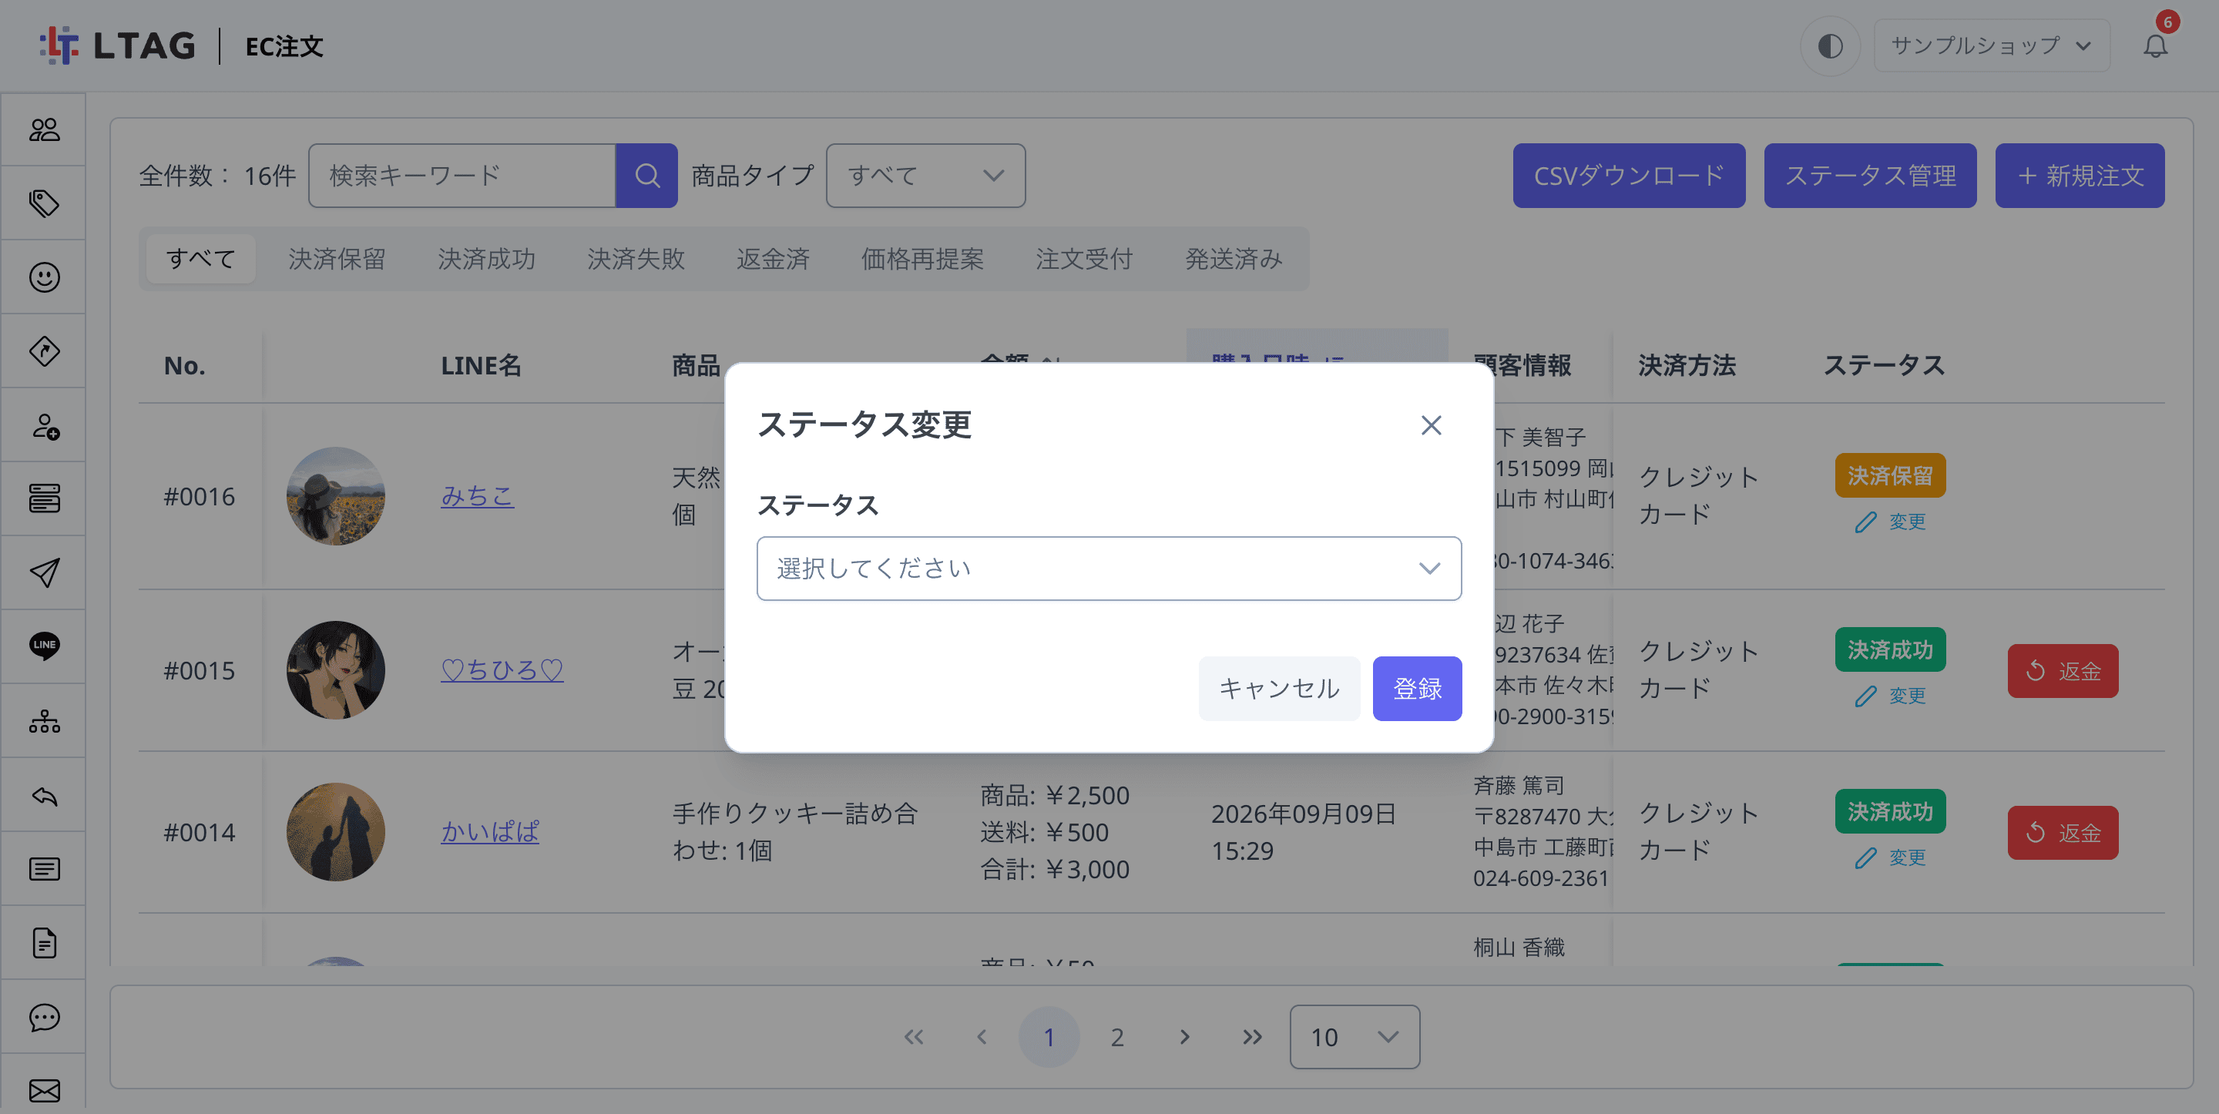The height and width of the screenshot is (1114, 2219).
Task: Go to page 2
Action: (1116, 1036)
